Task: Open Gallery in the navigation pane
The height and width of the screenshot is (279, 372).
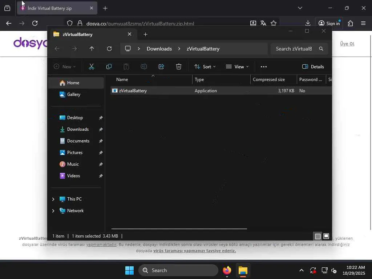Action: coord(76,94)
